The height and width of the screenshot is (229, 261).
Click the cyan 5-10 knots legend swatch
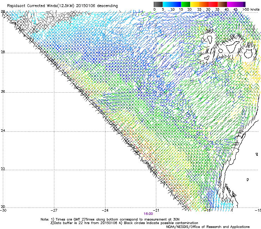pos(167,4)
